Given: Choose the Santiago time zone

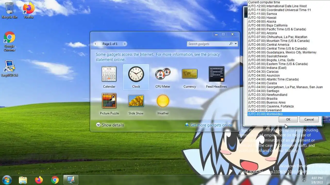Looking at the screenshot, I should pyautogui.click(x=289, y=91).
